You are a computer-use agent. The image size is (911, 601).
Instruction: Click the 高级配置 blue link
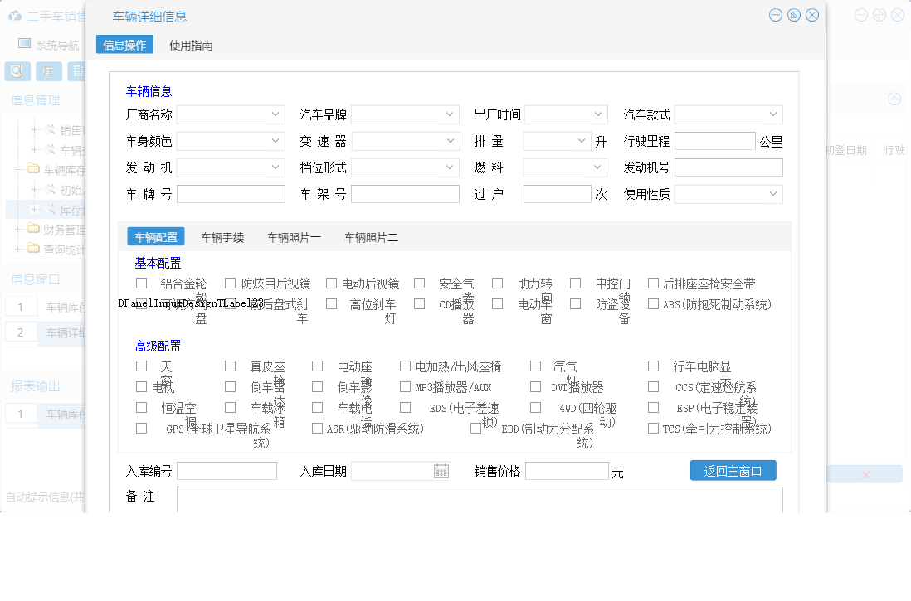pos(158,346)
